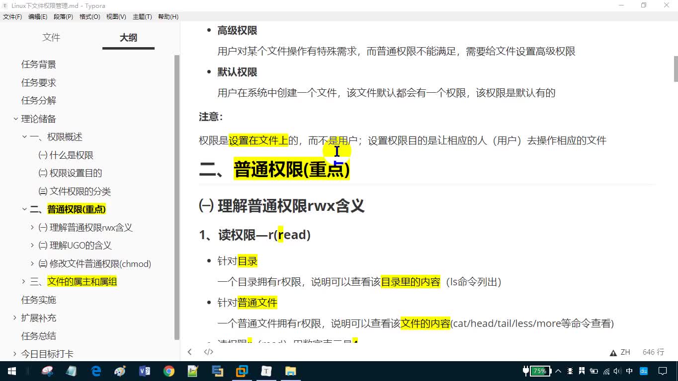The height and width of the screenshot is (381, 678).
Task: Click the bold 默认权限 bullet text
Action: pyautogui.click(x=237, y=72)
